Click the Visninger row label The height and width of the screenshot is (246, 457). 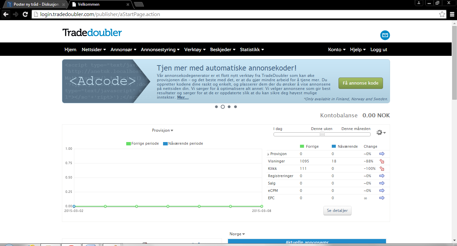(x=277, y=161)
